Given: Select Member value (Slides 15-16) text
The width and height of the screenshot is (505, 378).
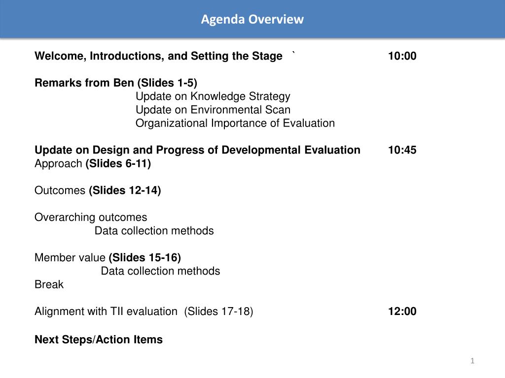Looking at the screenshot, I should tap(108, 258).
